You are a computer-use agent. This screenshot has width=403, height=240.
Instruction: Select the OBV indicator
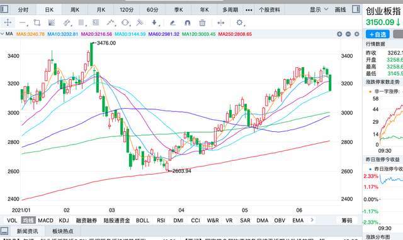coord(280,221)
